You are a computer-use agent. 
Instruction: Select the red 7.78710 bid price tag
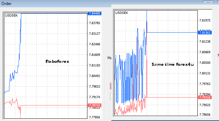coord(95,105)
